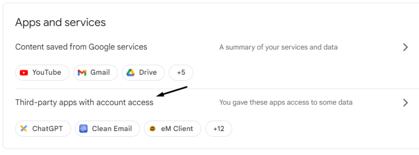Click the ChatGPT app icon
The width and height of the screenshot is (419, 155).
pyautogui.click(x=24, y=129)
